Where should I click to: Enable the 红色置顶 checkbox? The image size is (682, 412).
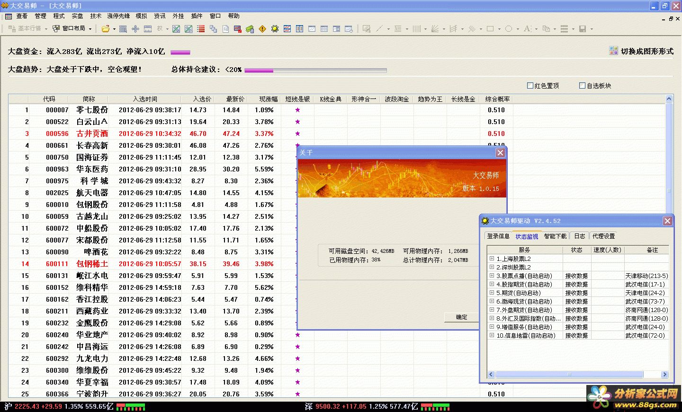pos(530,86)
